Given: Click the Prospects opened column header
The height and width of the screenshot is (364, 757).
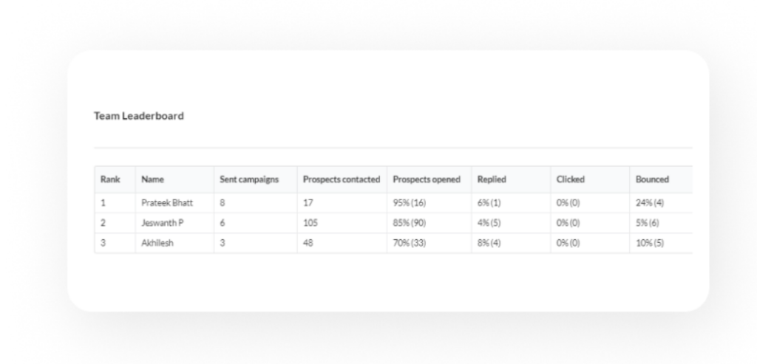Looking at the screenshot, I should click(427, 179).
